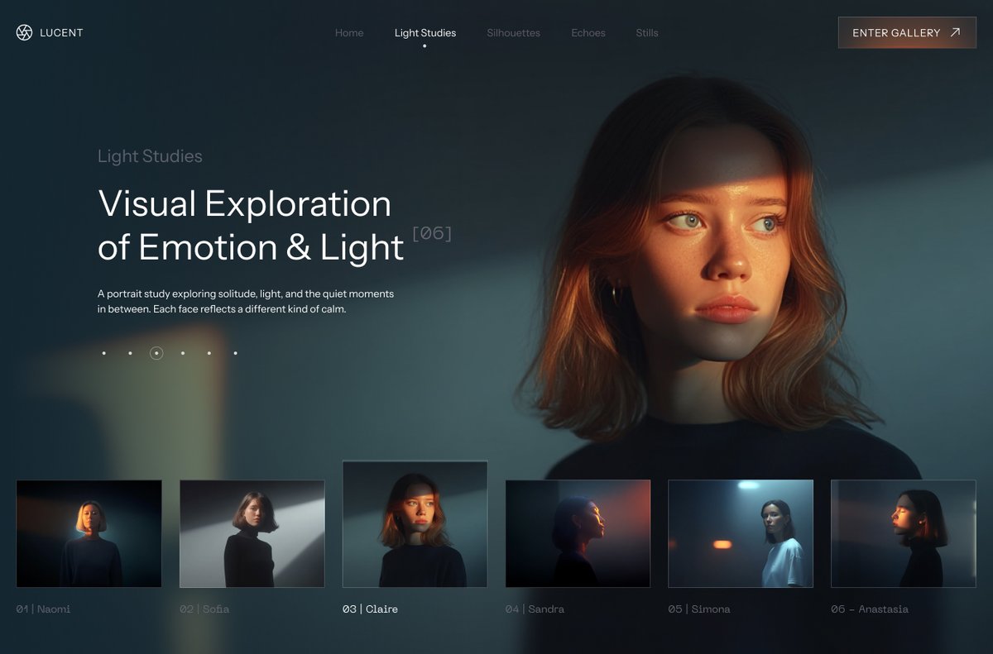Select the first carousel pagination dot
Viewport: 993px width, 654px height.
pyautogui.click(x=103, y=353)
